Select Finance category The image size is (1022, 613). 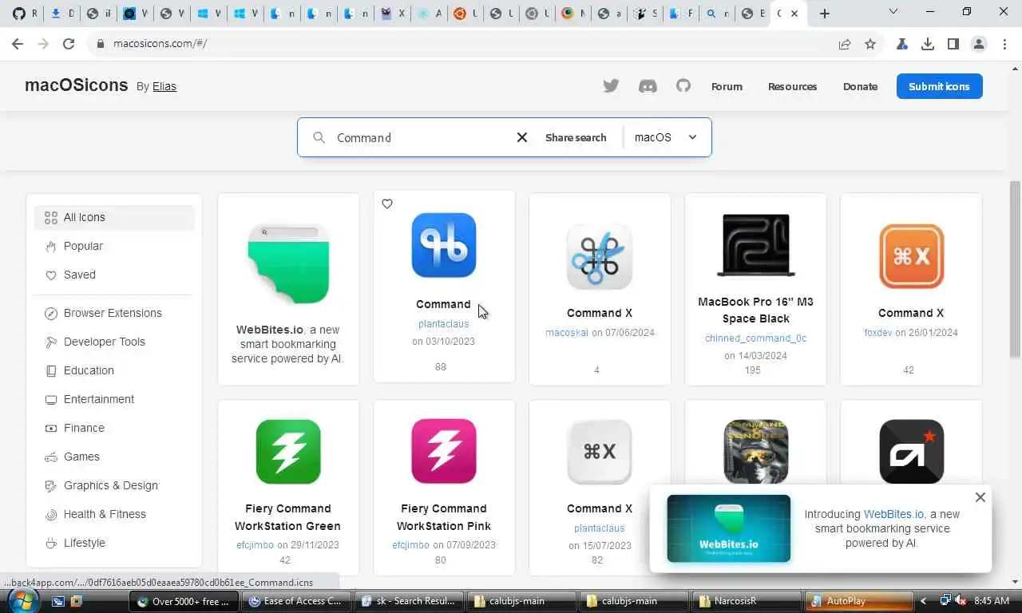tap(114, 428)
